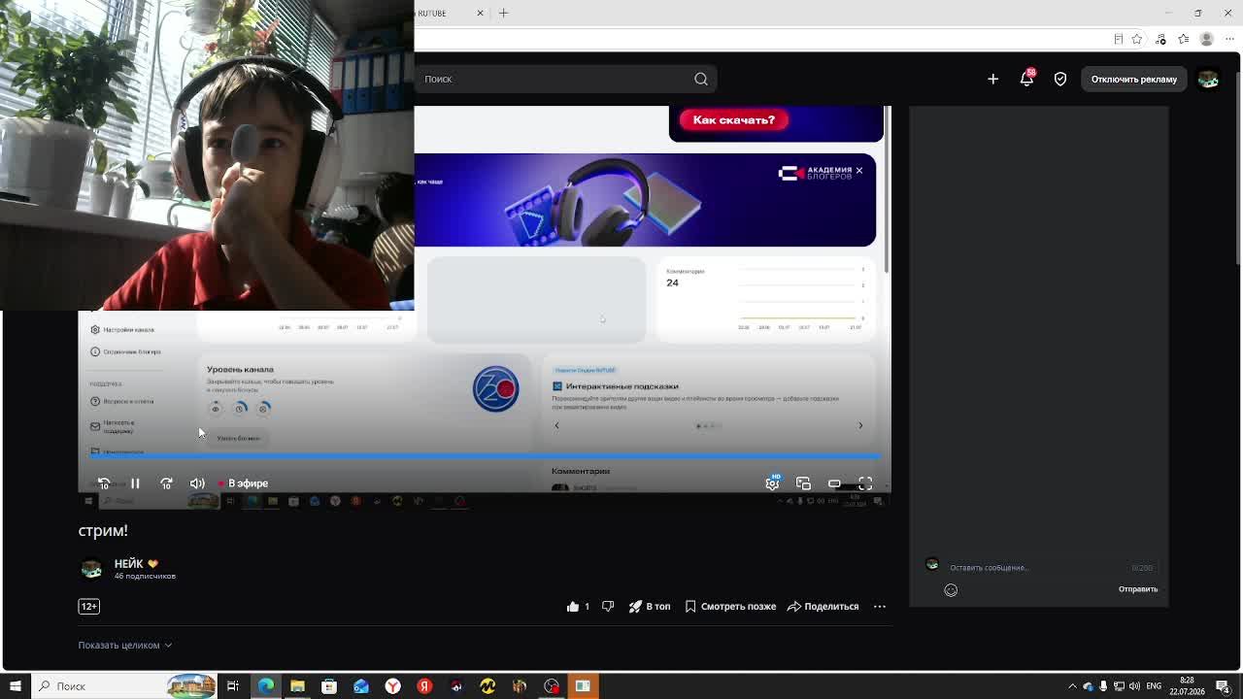The width and height of the screenshot is (1243, 699).
Task: Open immersive reader icon in address bar
Action: 1118,39
